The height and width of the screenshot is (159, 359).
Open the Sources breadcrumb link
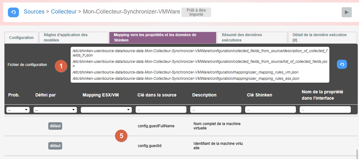tap(34, 12)
